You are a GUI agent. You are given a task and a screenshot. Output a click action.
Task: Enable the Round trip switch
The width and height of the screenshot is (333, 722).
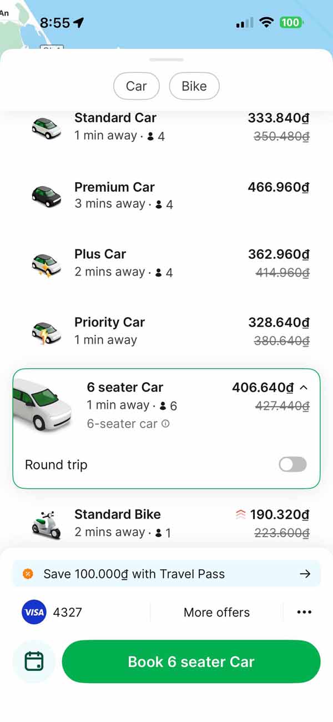click(292, 464)
